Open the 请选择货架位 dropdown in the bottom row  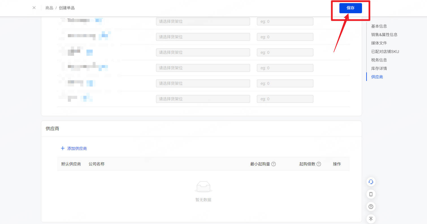click(203, 99)
